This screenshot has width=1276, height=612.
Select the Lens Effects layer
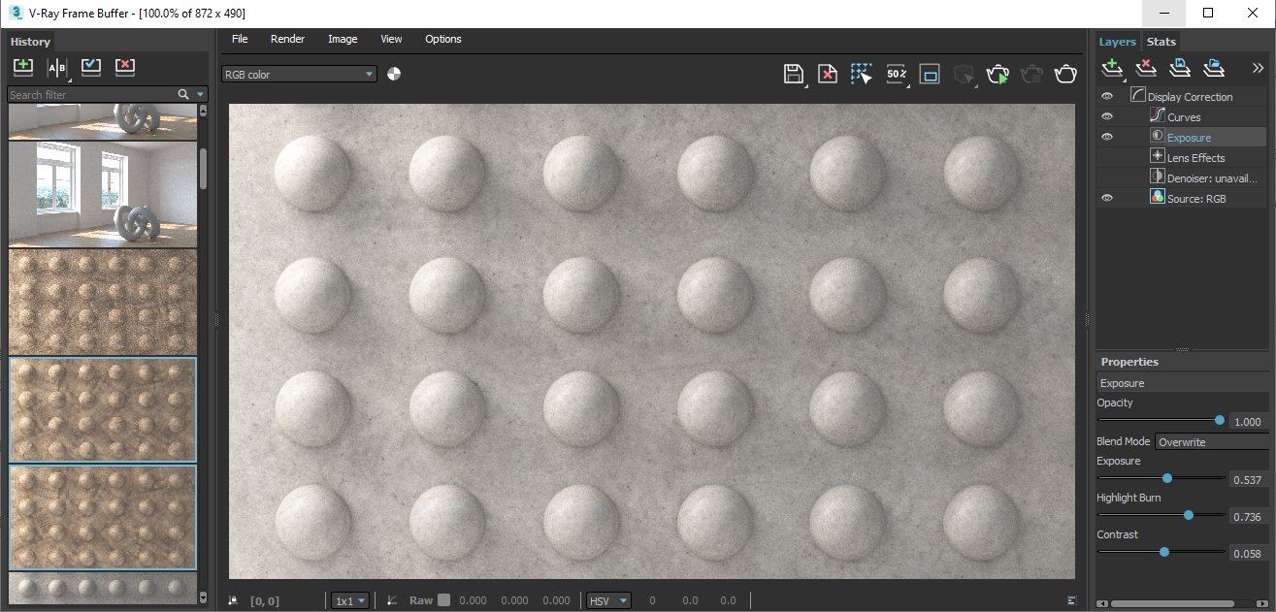(1195, 157)
